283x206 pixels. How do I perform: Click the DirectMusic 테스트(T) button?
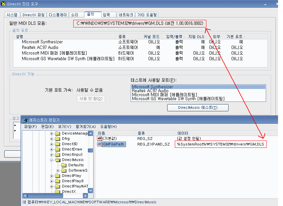pyautogui.click(x=198, y=107)
